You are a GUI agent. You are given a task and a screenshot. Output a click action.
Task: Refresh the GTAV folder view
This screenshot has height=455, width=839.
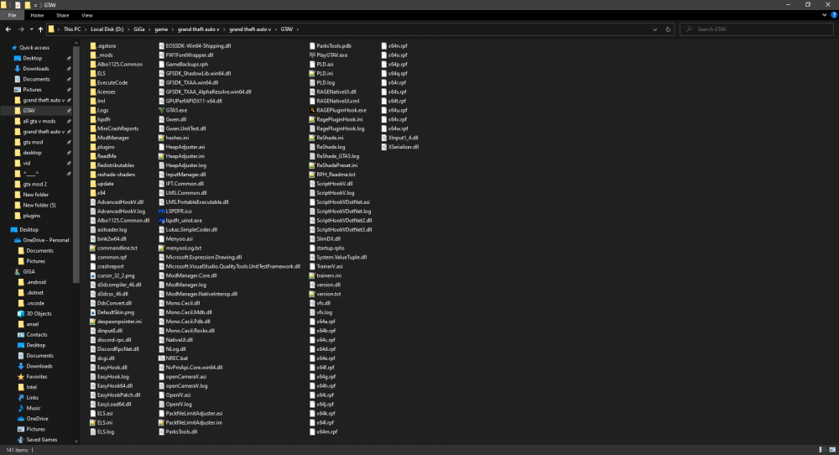point(668,29)
